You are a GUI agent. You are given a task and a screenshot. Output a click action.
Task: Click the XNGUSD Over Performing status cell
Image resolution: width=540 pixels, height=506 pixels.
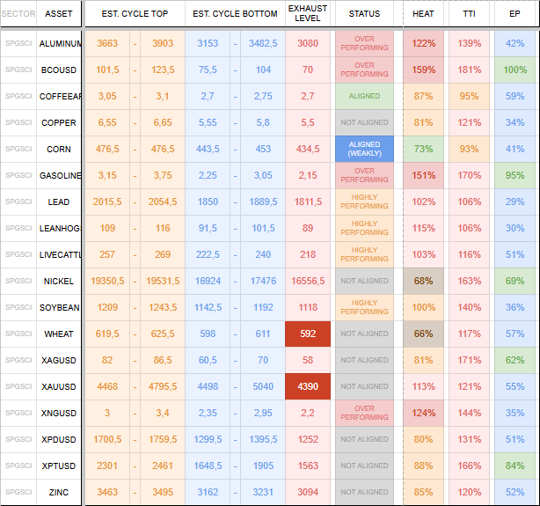(364, 413)
